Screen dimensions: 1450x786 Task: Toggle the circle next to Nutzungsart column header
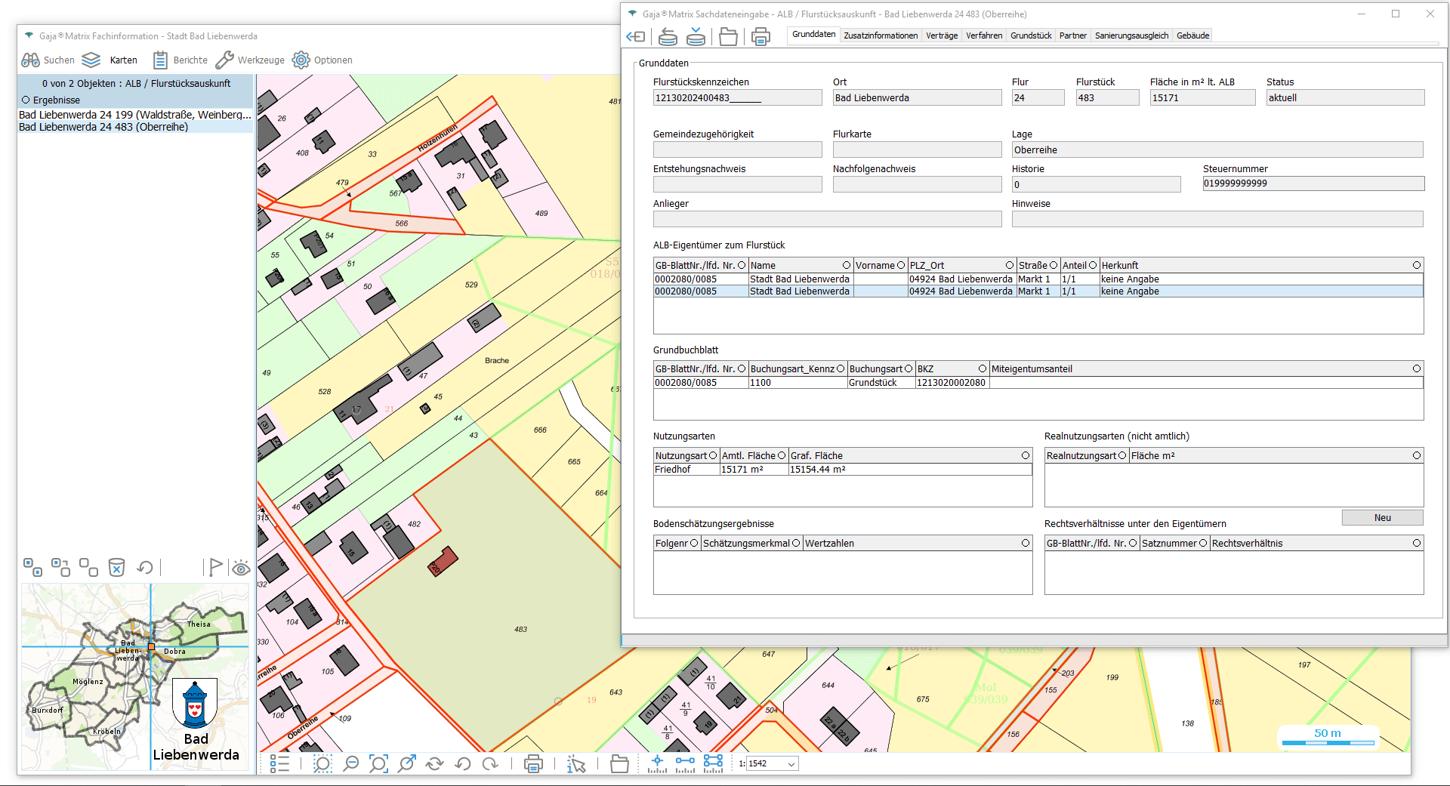point(712,455)
